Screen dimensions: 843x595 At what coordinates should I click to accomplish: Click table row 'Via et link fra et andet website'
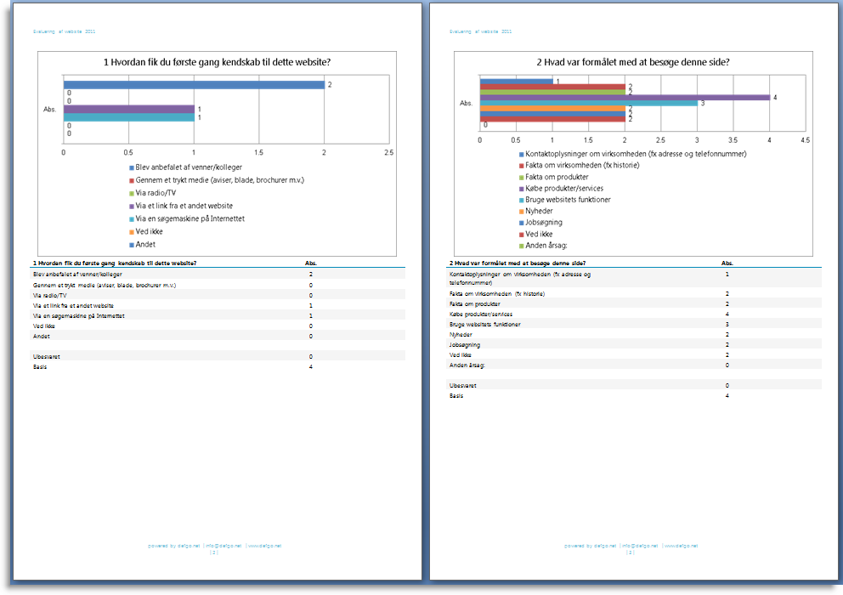218,305
